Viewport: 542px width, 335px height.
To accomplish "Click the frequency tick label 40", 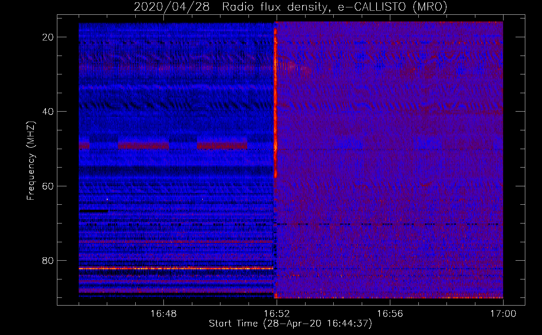I will 48,112.
